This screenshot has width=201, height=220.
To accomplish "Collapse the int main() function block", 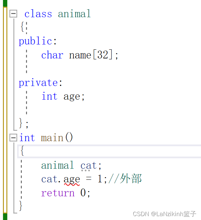I will pyautogui.click(x=13, y=138).
